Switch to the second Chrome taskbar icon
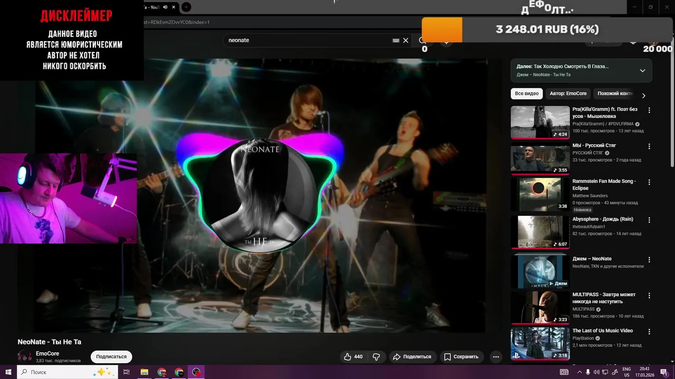The image size is (675, 379). [179, 372]
